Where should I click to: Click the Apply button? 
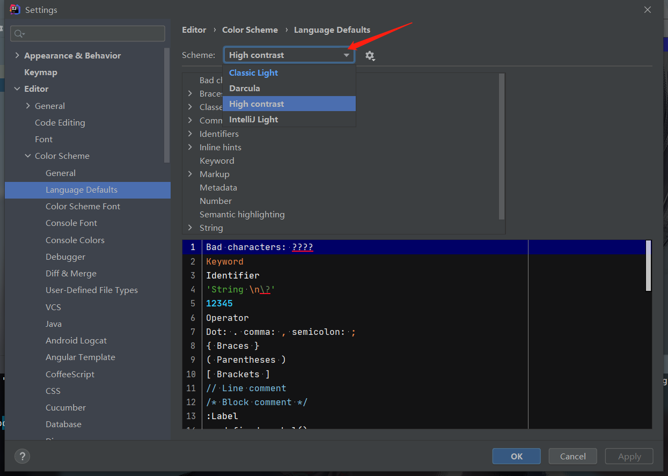tap(629, 456)
